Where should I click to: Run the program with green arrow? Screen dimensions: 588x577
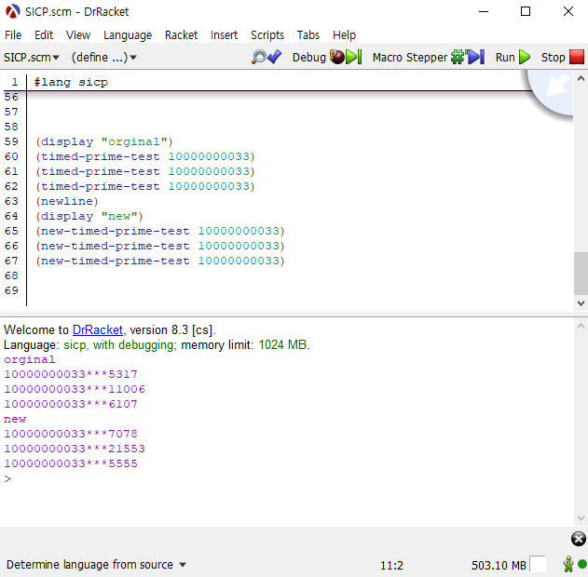(513, 57)
